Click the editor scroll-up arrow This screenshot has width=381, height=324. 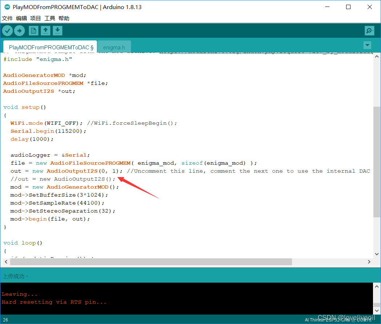pos(377,57)
